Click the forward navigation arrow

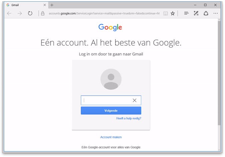20,13
